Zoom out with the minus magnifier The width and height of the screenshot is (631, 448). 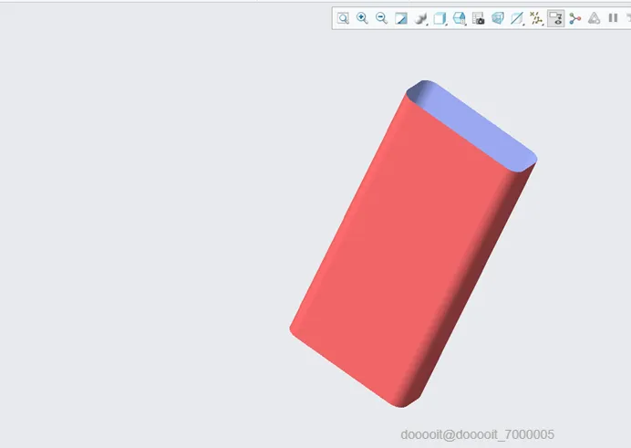[x=381, y=18]
